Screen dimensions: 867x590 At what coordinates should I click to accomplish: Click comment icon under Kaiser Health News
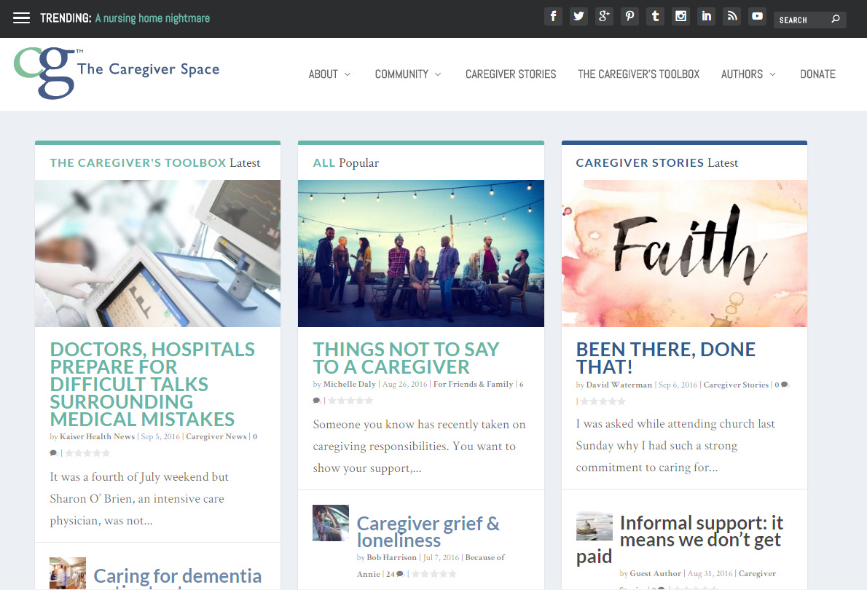click(x=54, y=453)
